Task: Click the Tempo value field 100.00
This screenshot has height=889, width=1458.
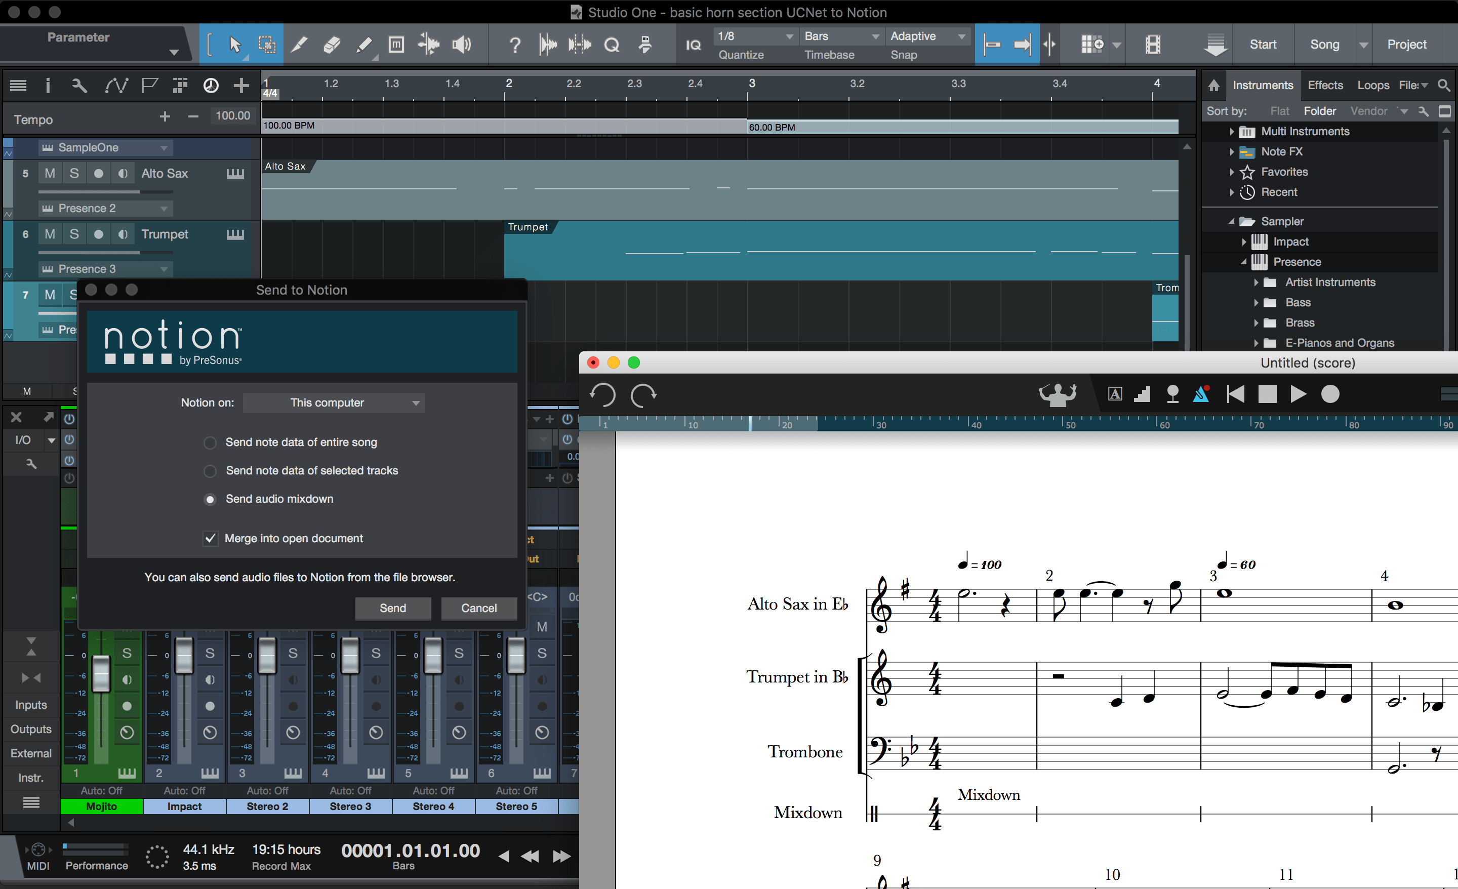Action: click(232, 115)
